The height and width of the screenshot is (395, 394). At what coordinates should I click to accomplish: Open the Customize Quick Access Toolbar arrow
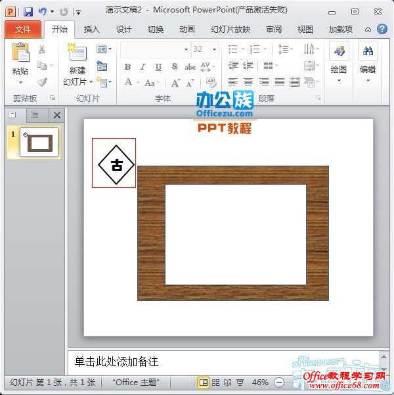78,12
